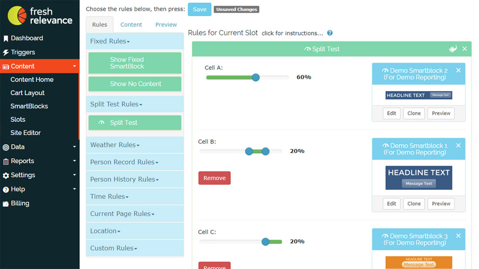Expand the Weather Rules section
The height and width of the screenshot is (269, 479).
click(x=115, y=145)
